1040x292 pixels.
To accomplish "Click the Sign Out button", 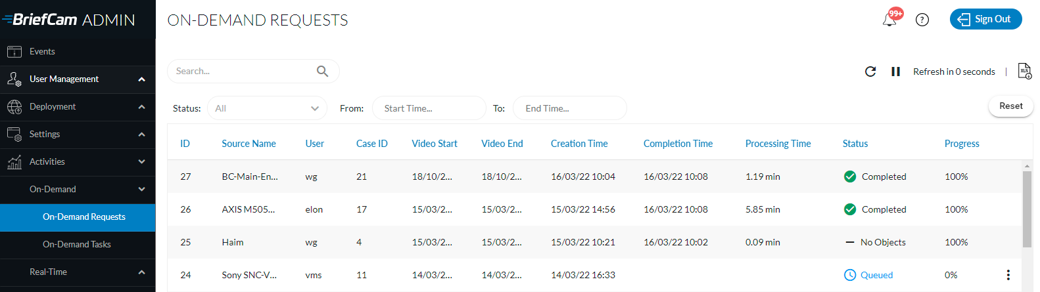I will click(985, 19).
